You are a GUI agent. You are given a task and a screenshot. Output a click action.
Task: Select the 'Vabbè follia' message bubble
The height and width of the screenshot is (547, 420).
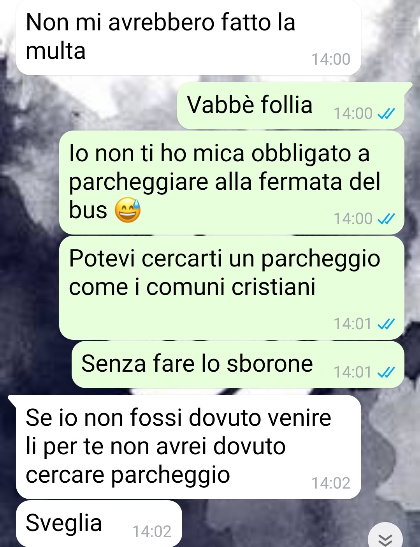point(291,106)
